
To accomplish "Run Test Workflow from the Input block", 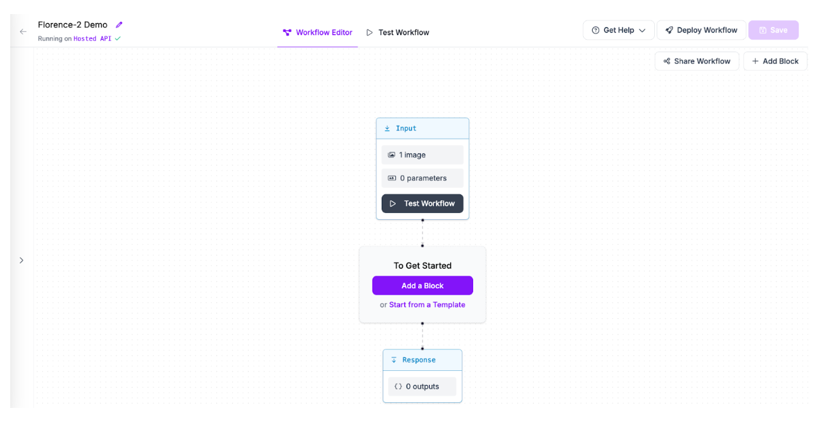I will coord(423,203).
